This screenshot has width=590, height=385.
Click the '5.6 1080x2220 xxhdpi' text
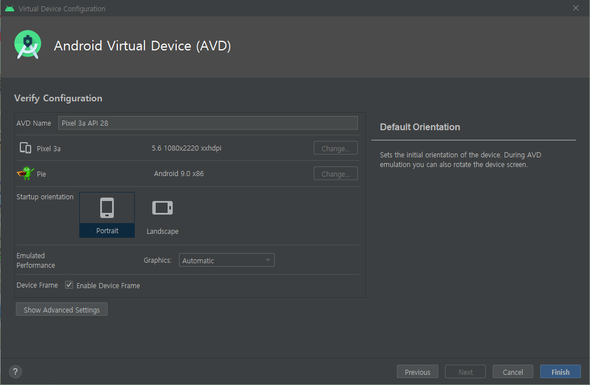[x=187, y=148]
